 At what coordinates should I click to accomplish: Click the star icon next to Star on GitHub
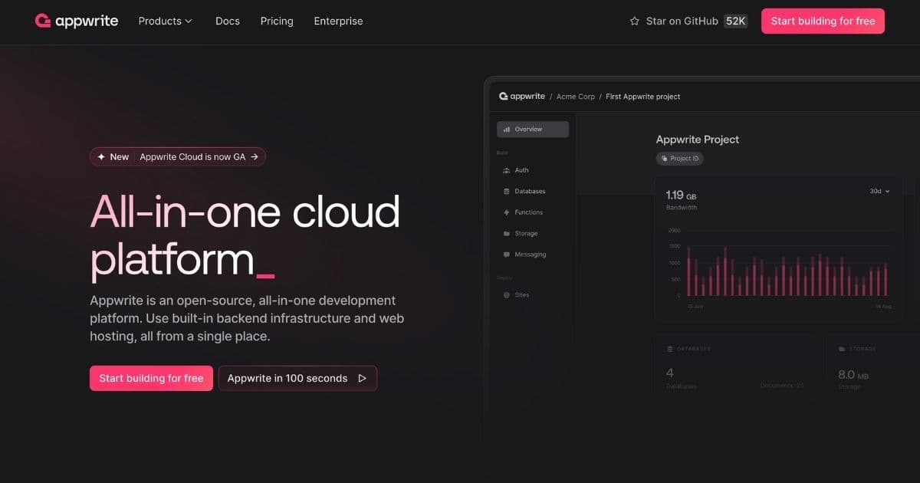click(635, 21)
